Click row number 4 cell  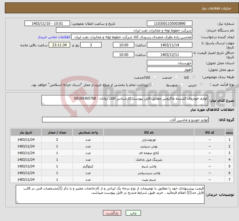[229, 160]
